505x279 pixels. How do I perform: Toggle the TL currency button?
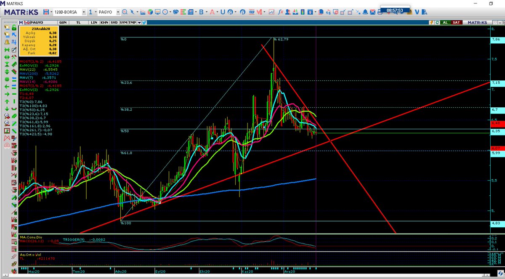78,22
